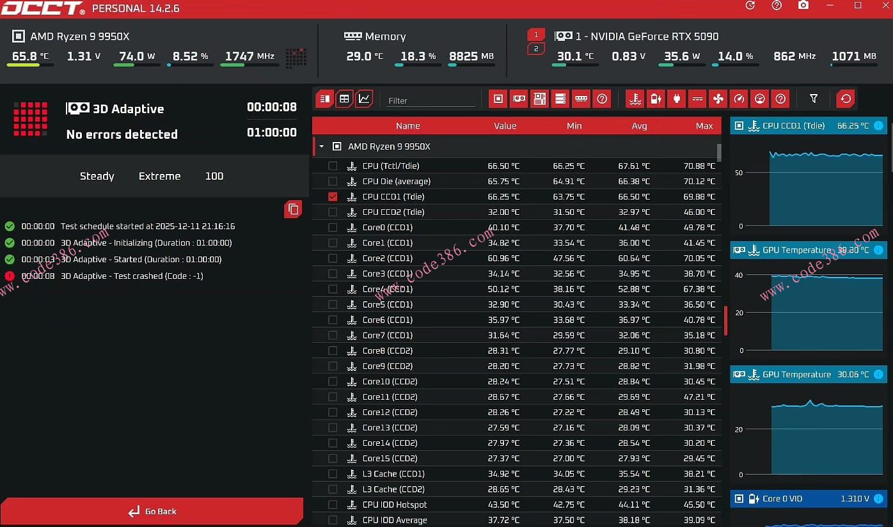The height and width of the screenshot is (527, 893).
Task: Sort by the Avg column header
Action: [x=639, y=126]
